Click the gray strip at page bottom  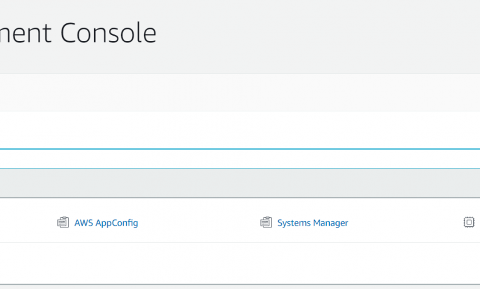pos(240,287)
